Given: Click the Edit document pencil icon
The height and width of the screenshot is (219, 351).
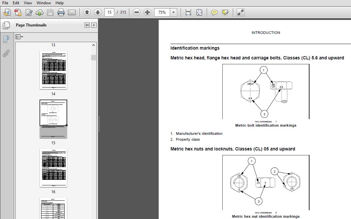Looking at the screenshot, I should click(29, 12).
